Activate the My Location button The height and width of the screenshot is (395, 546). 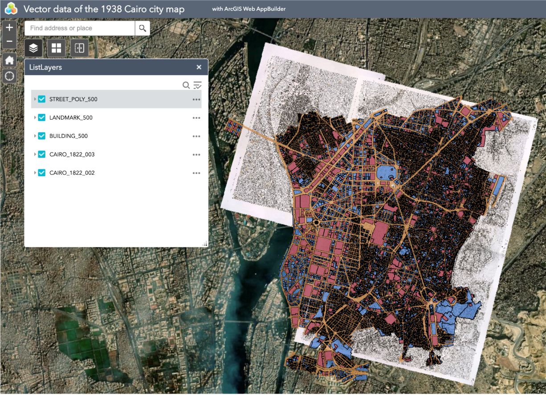tap(9, 76)
